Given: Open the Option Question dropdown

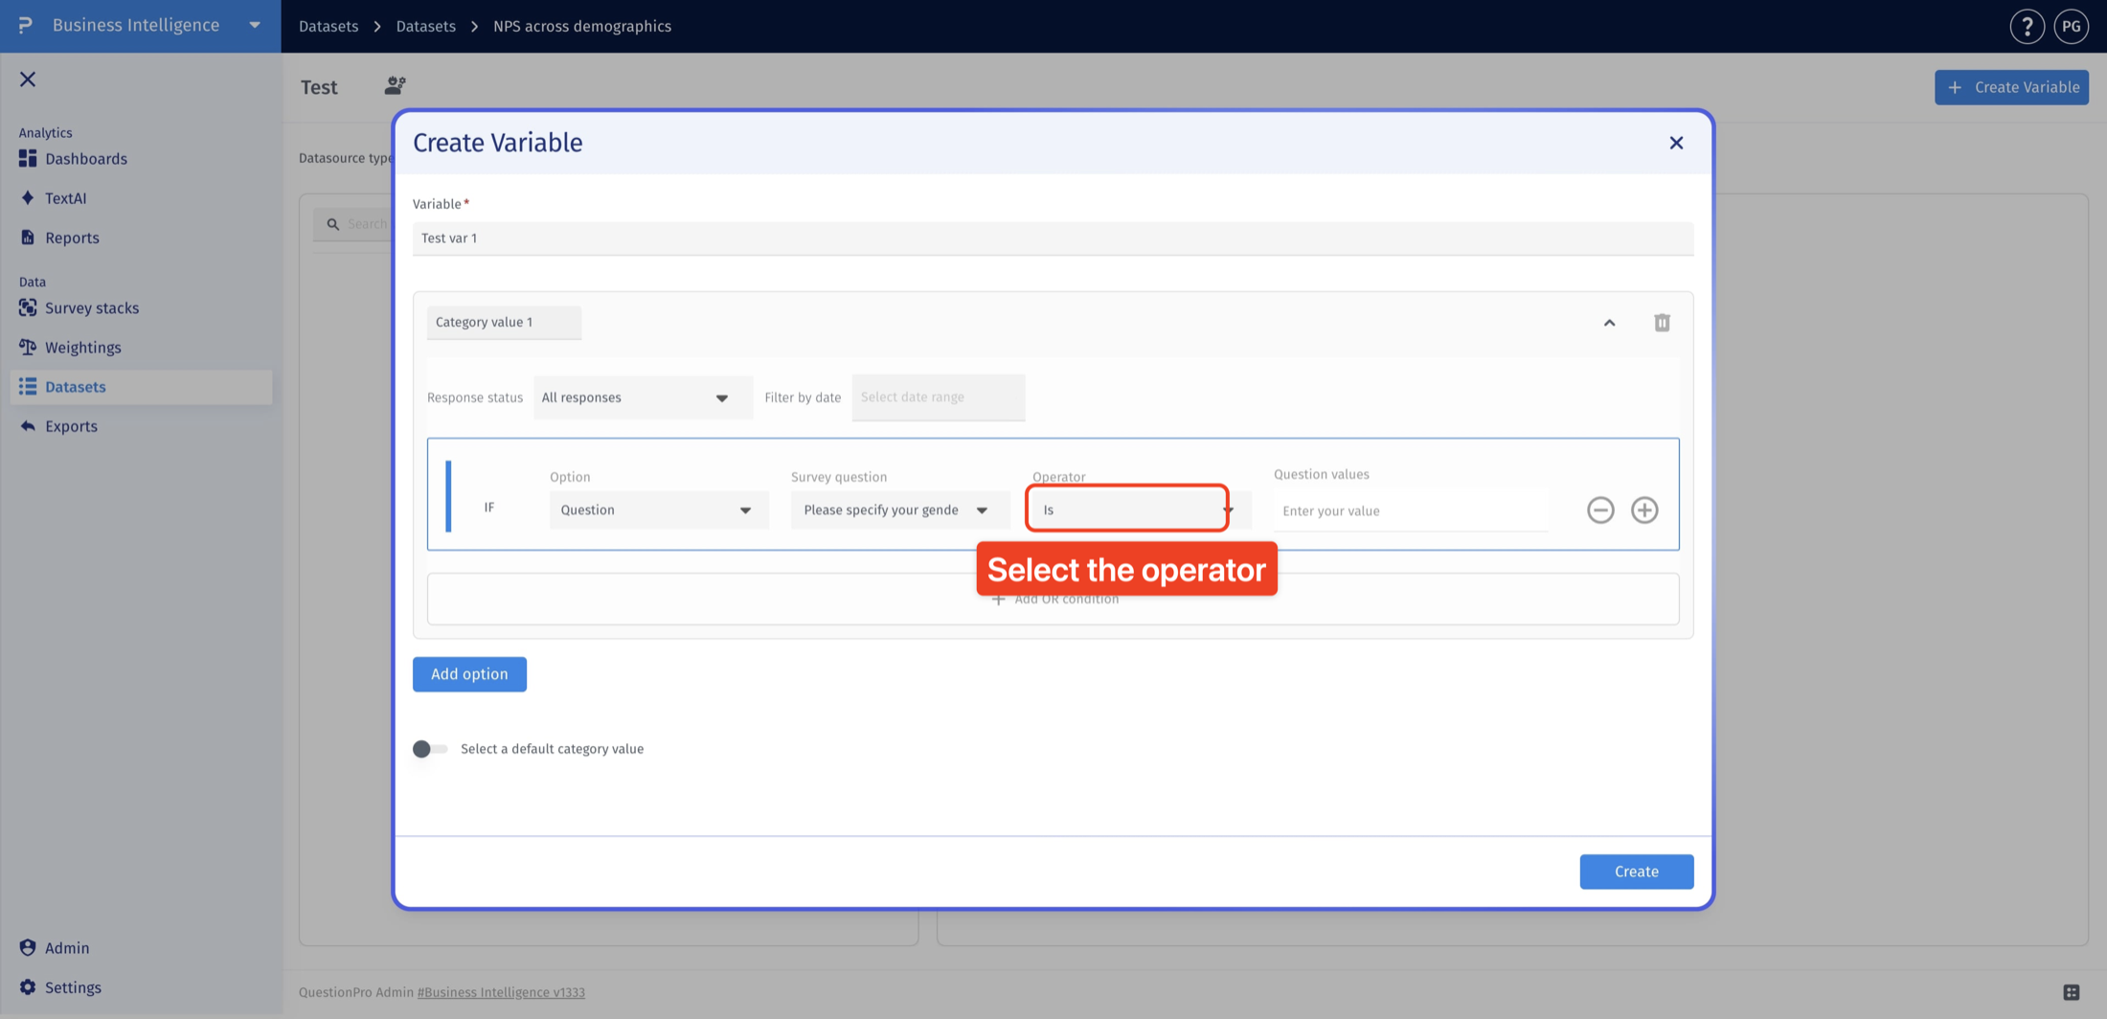Looking at the screenshot, I should coord(658,509).
